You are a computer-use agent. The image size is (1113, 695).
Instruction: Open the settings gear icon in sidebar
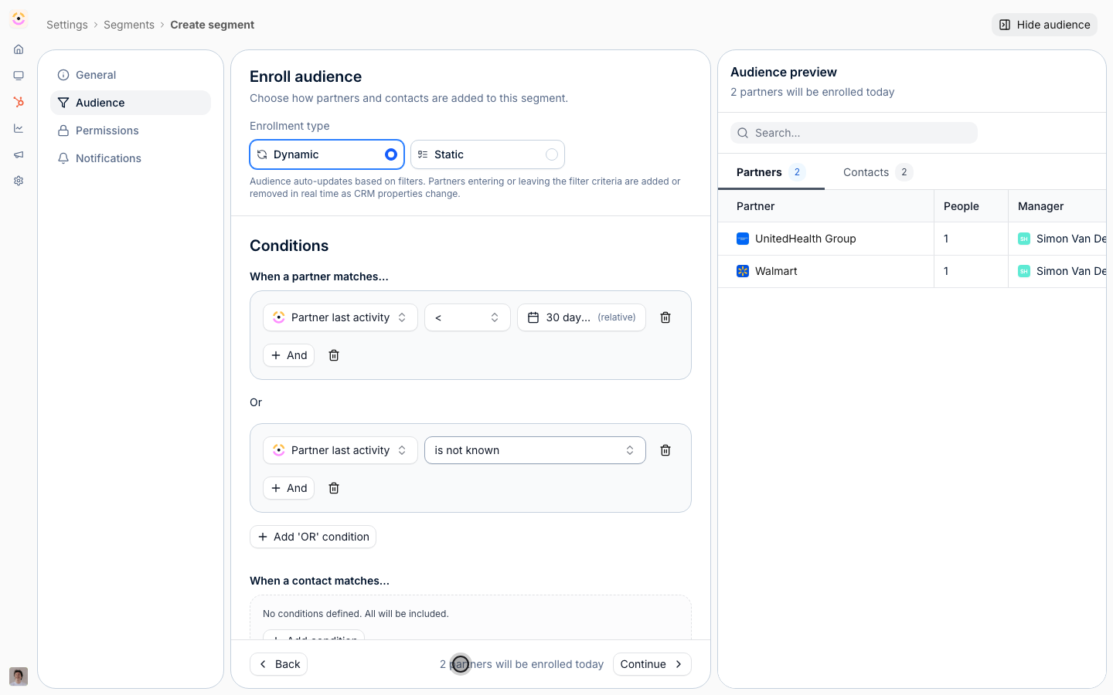tap(19, 181)
